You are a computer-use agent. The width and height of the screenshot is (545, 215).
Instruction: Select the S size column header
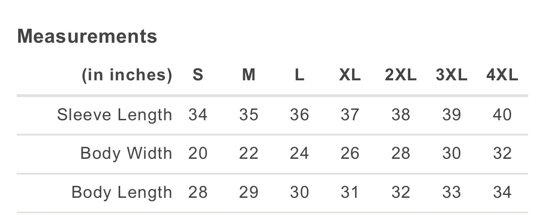click(198, 75)
